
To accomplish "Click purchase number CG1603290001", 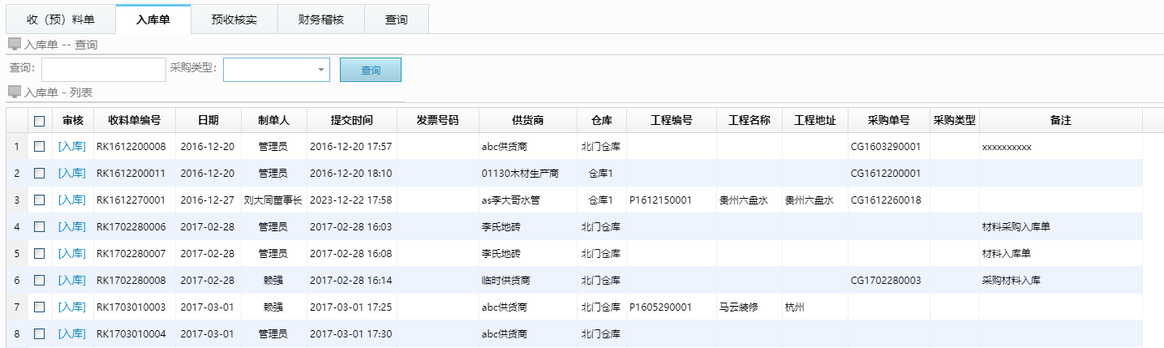I will (886, 147).
